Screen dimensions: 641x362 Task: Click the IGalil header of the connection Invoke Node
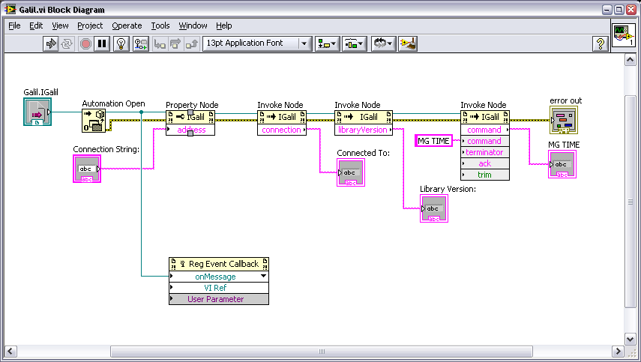(282, 117)
